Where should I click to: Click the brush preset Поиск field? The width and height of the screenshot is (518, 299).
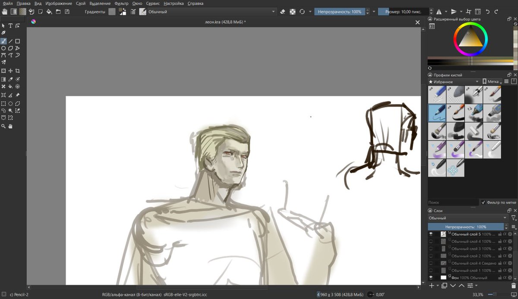click(x=453, y=202)
